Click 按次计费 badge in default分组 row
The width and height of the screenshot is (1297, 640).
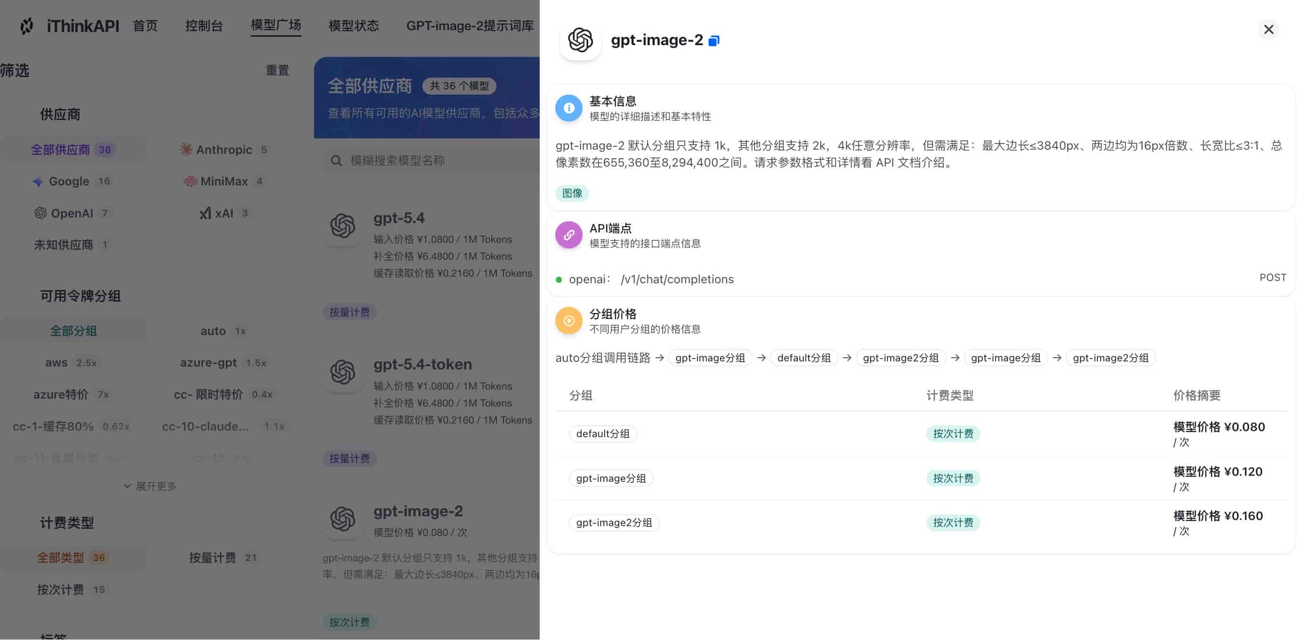coord(953,434)
